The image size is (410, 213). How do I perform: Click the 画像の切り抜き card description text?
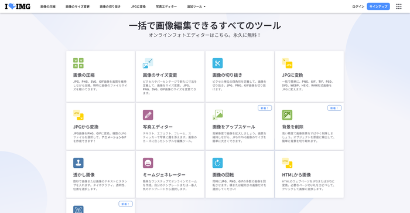[239, 86]
